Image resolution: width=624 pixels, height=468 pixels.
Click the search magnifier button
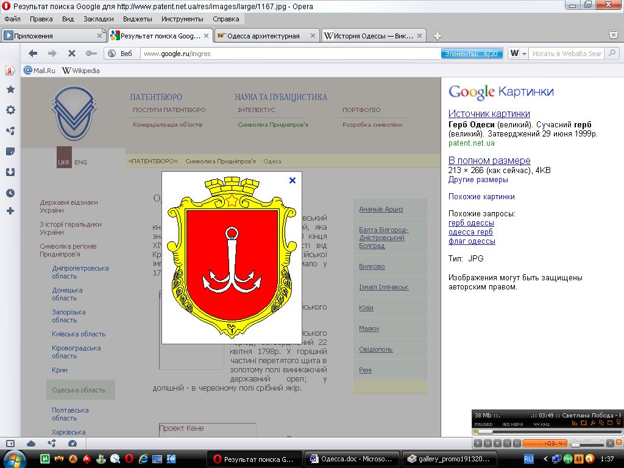[612, 53]
